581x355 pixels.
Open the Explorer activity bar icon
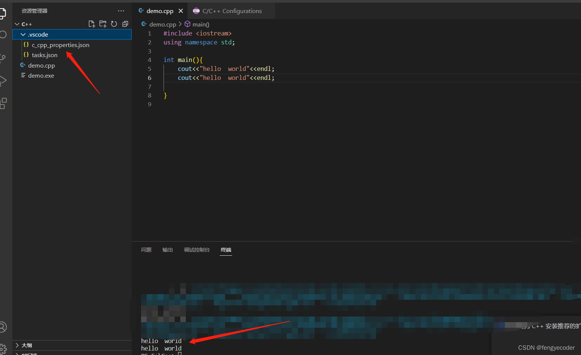pyautogui.click(x=3, y=13)
